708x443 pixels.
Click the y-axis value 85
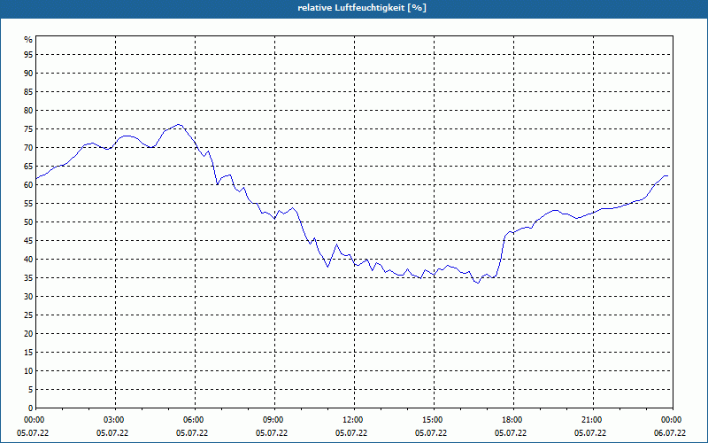pos(28,92)
